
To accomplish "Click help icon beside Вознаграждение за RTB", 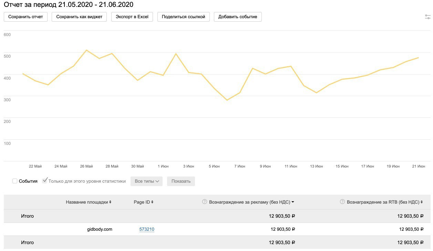I will [342, 202].
